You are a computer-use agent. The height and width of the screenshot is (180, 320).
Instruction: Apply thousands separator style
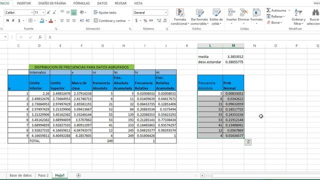click(151, 20)
